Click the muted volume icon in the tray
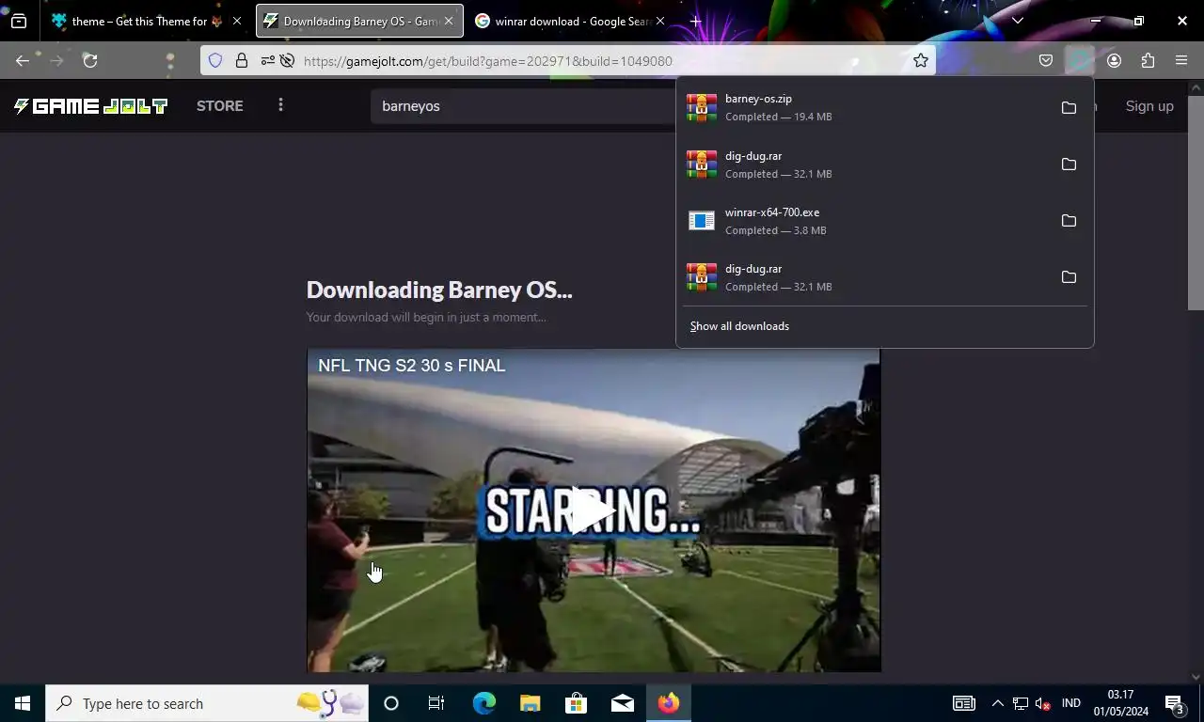1204x722 pixels. [1042, 703]
